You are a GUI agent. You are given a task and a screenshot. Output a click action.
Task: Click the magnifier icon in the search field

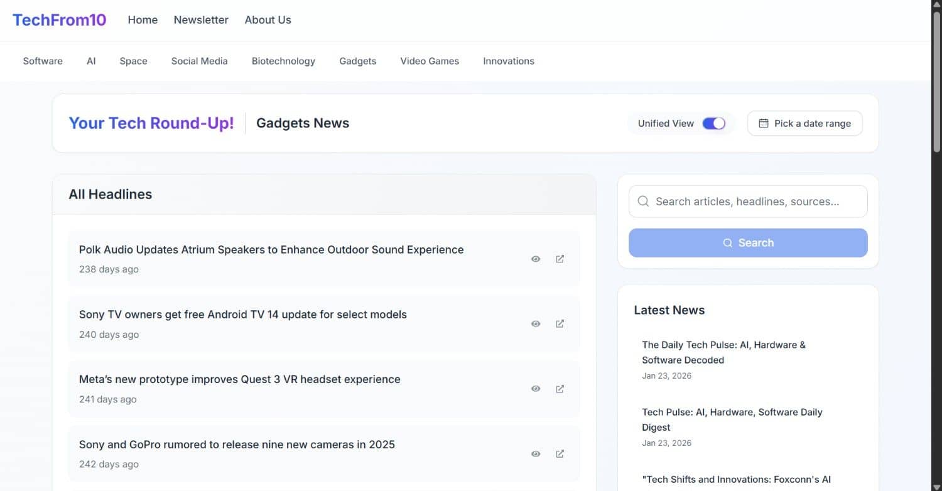point(643,202)
